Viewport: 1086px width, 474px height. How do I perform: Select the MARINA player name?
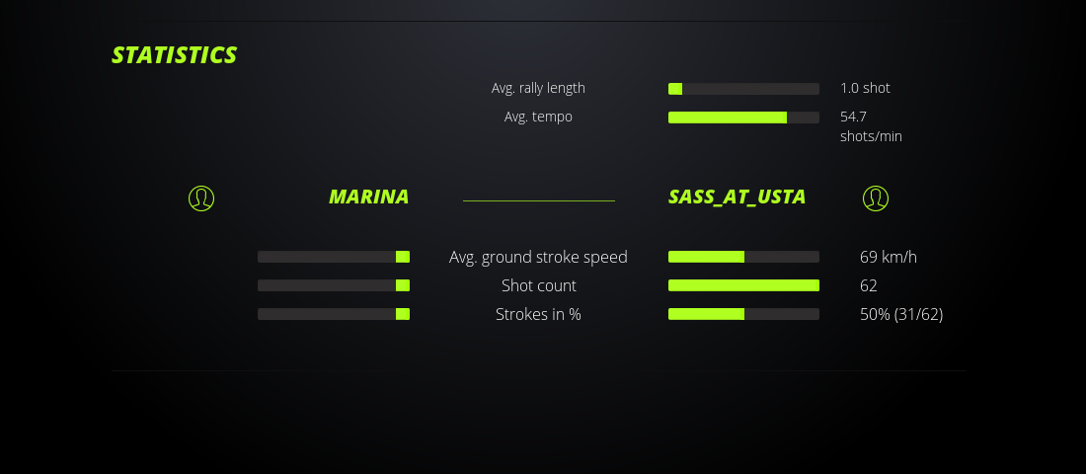368,197
